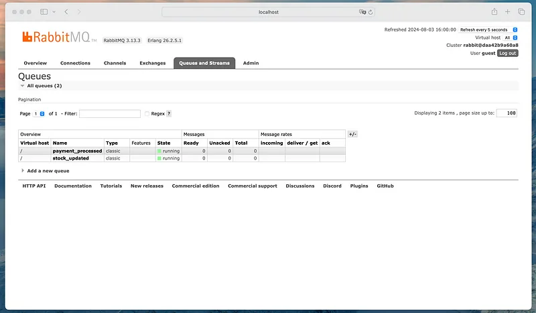The width and height of the screenshot is (536, 313).
Task: Click running state of stock_updated row
Action: (x=169, y=158)
